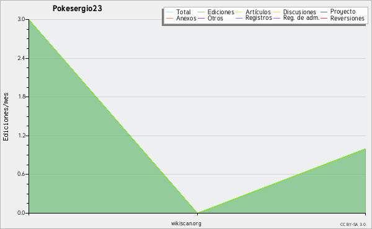Click the 0.0 y-axis value

pos(21,213)
